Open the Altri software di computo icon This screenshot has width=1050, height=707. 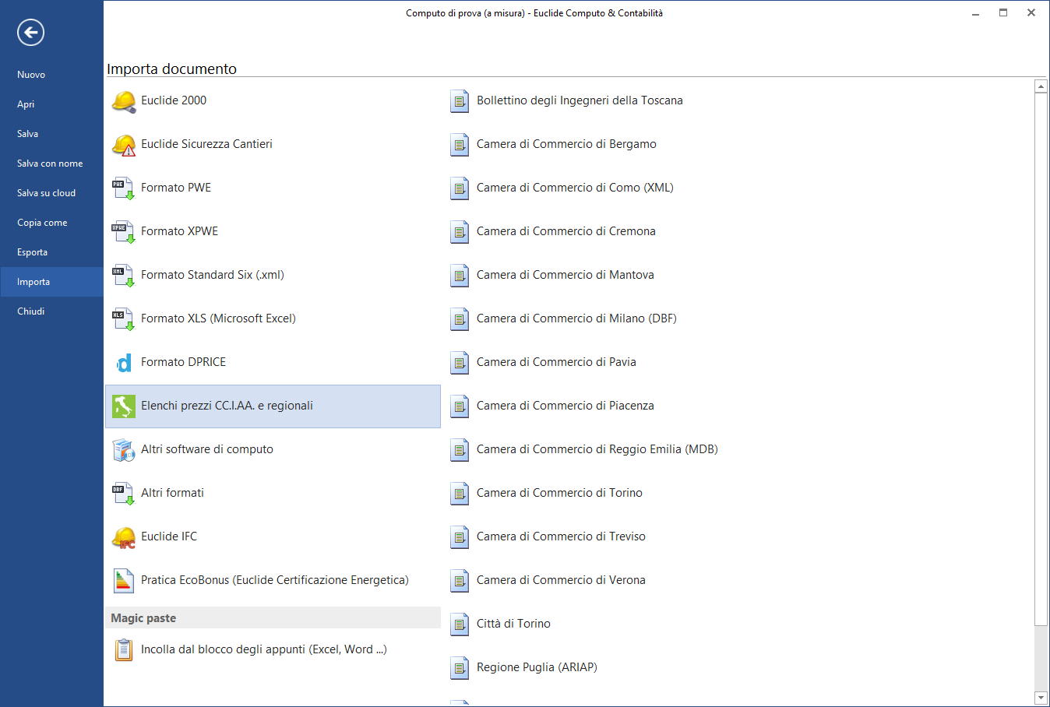point(123,450)
